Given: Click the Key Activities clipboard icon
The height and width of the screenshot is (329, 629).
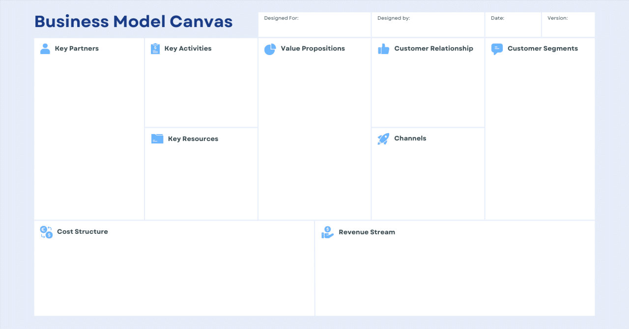Looking at the screenshot, I should pyautogui.click(x=155, y=49).
